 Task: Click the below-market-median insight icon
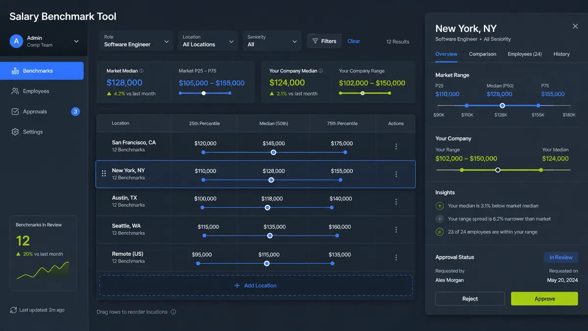point(440,206)
